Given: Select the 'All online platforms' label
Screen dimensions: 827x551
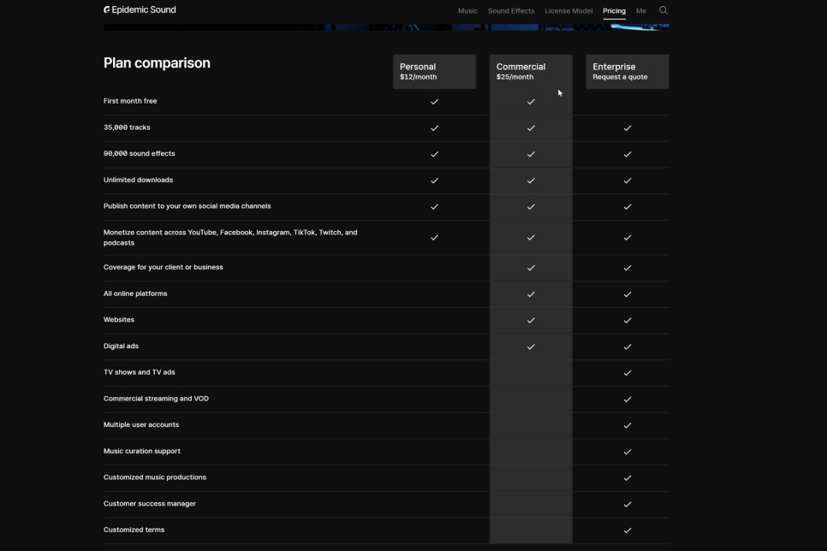Looking at the screenshot, I should coord(135,293).
